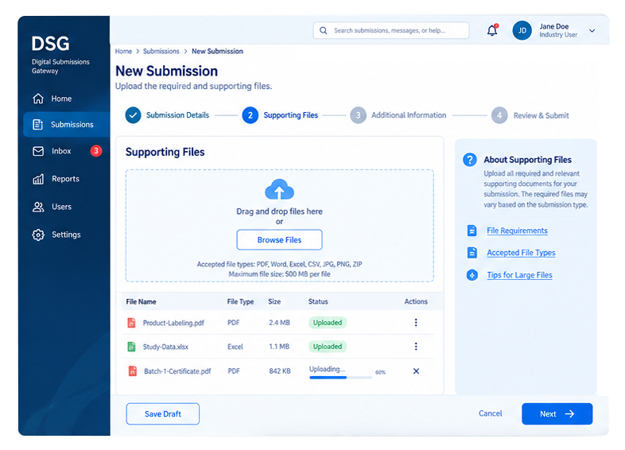The height and width of the screenshot is (450, 625).
Task: Click the Study-Data.xlsx file name
Action: (165, 347)
